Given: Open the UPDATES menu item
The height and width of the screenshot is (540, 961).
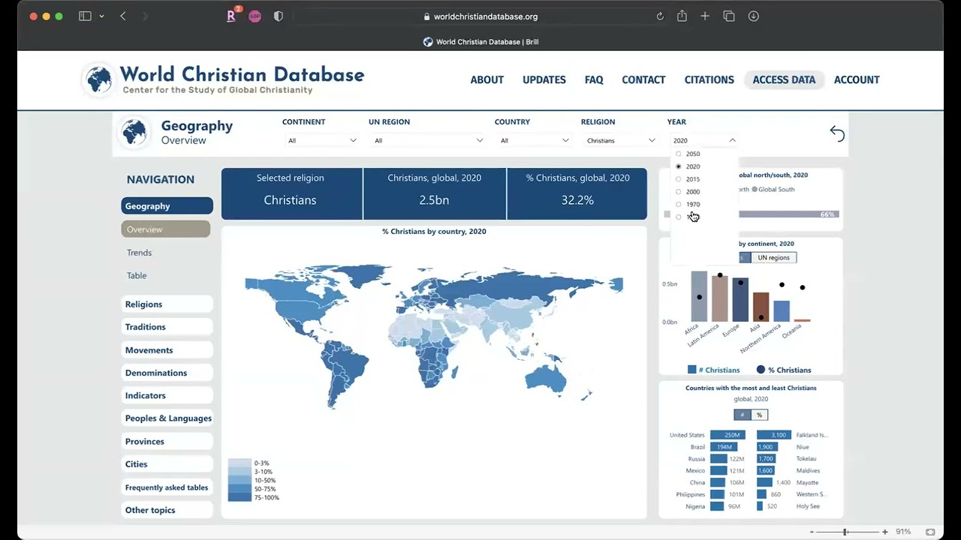Looking at the screenshot, I should [x=544, y=79].
